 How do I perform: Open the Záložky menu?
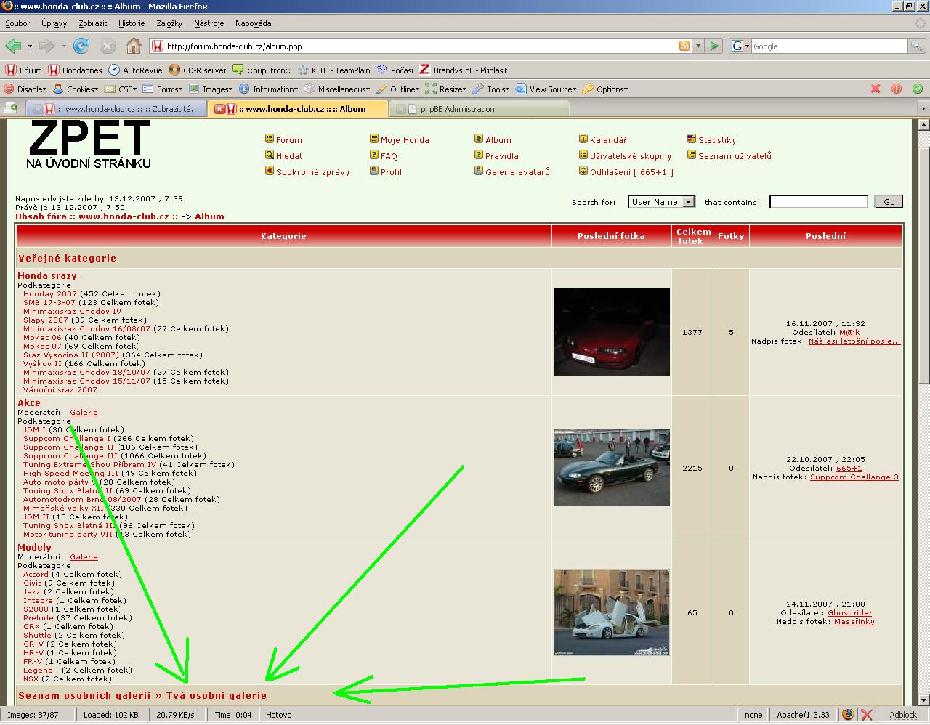(169, 23)
